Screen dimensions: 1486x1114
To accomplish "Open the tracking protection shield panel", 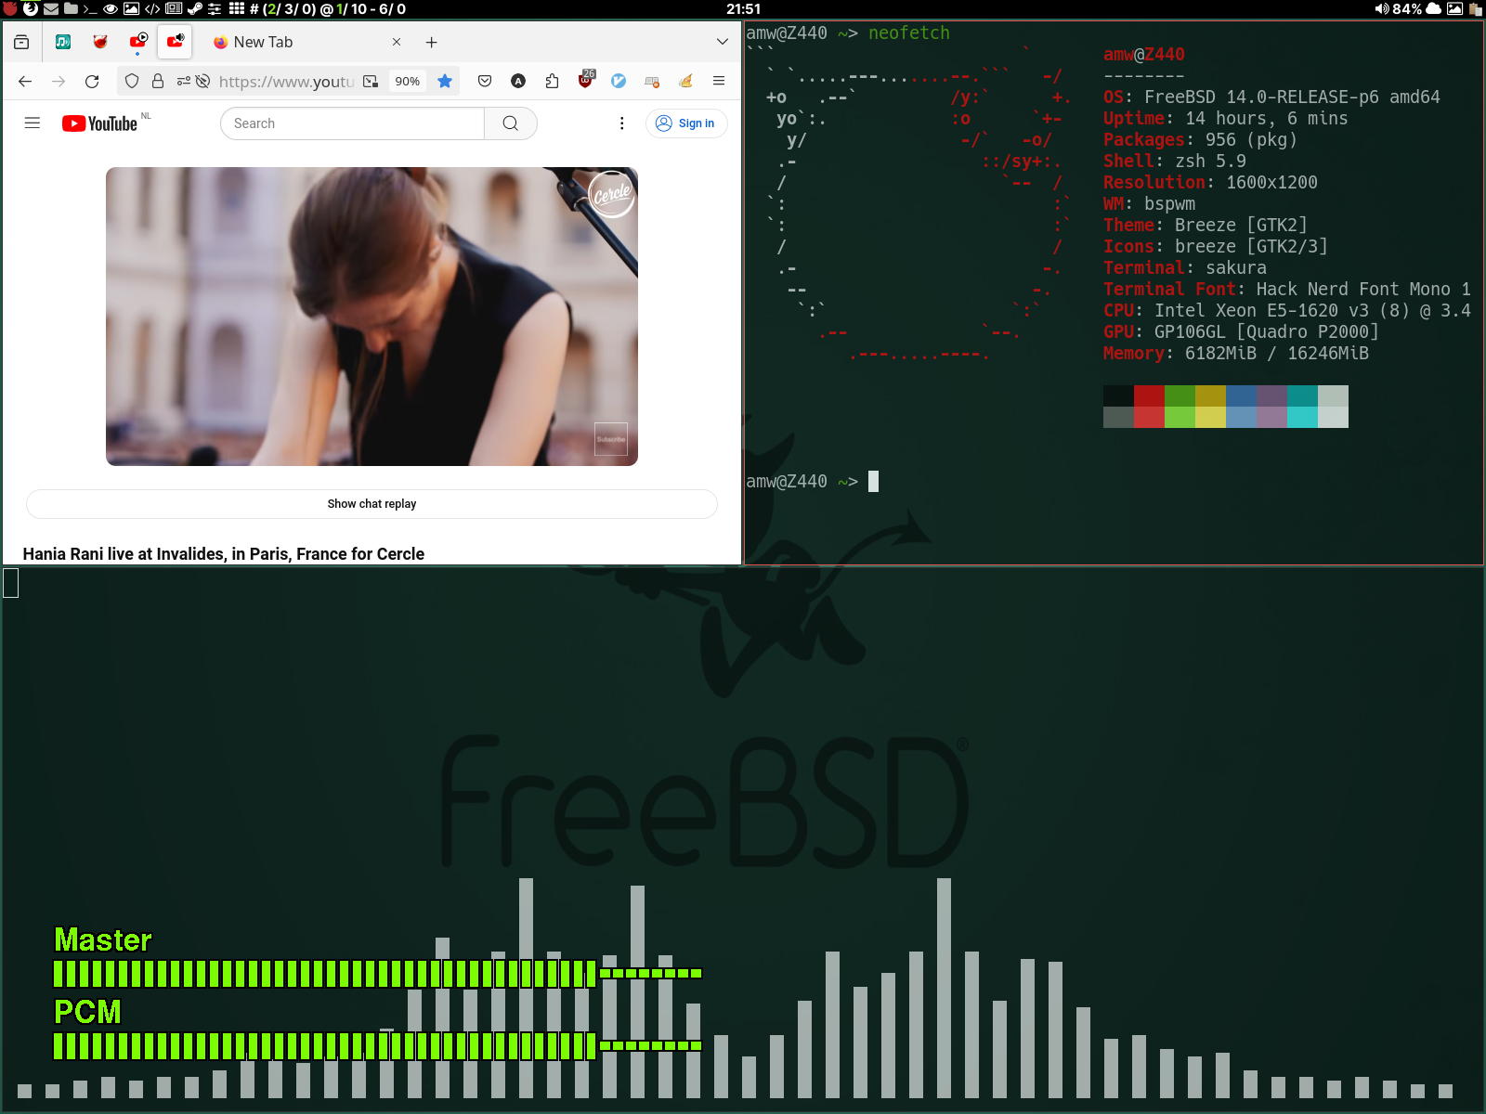I will tap(132, 82).
